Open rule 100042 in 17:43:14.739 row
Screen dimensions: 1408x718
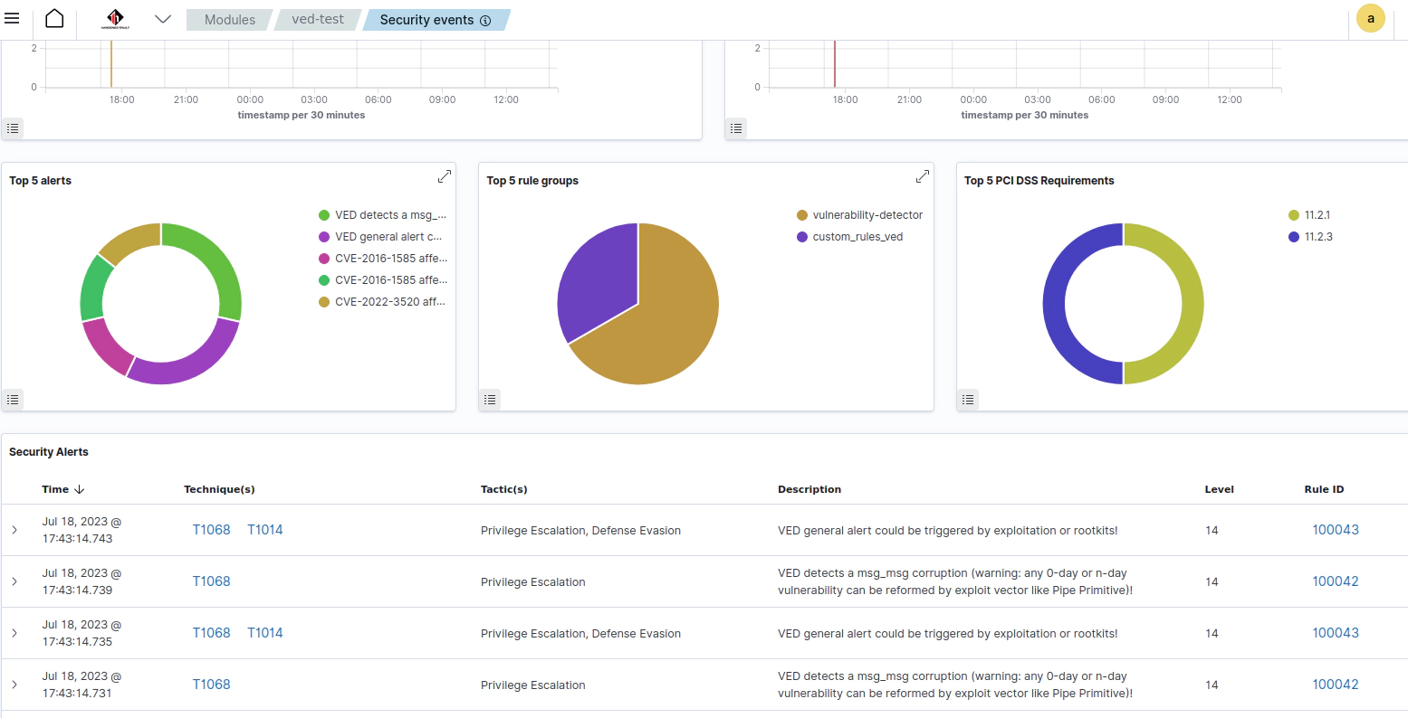click(x=1336, y=581)
